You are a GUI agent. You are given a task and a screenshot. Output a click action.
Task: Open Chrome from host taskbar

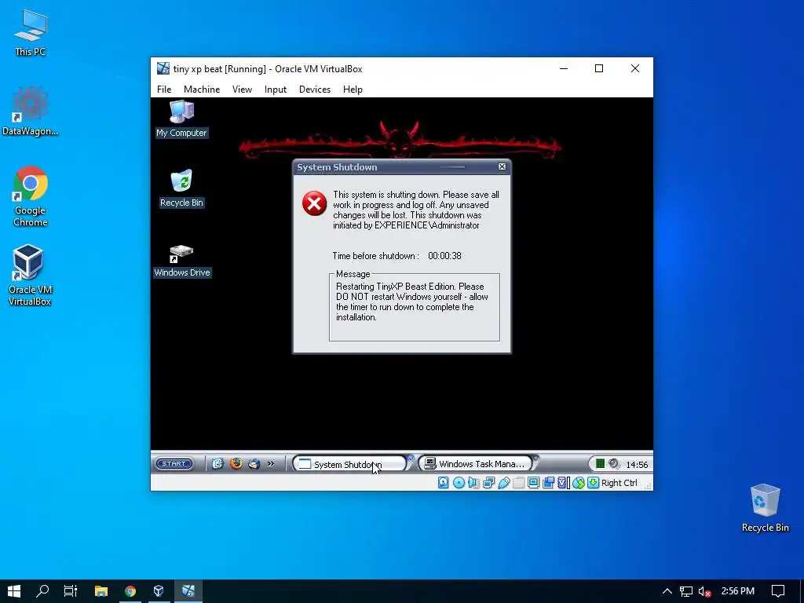tap(130, 591)
